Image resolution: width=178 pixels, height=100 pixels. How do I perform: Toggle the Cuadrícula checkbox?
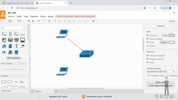148,35
